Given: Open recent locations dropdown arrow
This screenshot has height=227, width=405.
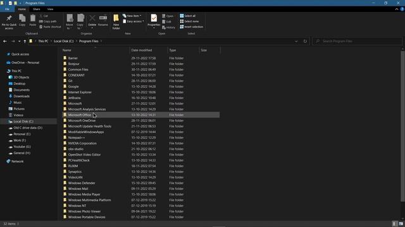Looking at the screenshot, I should [20, 41].
